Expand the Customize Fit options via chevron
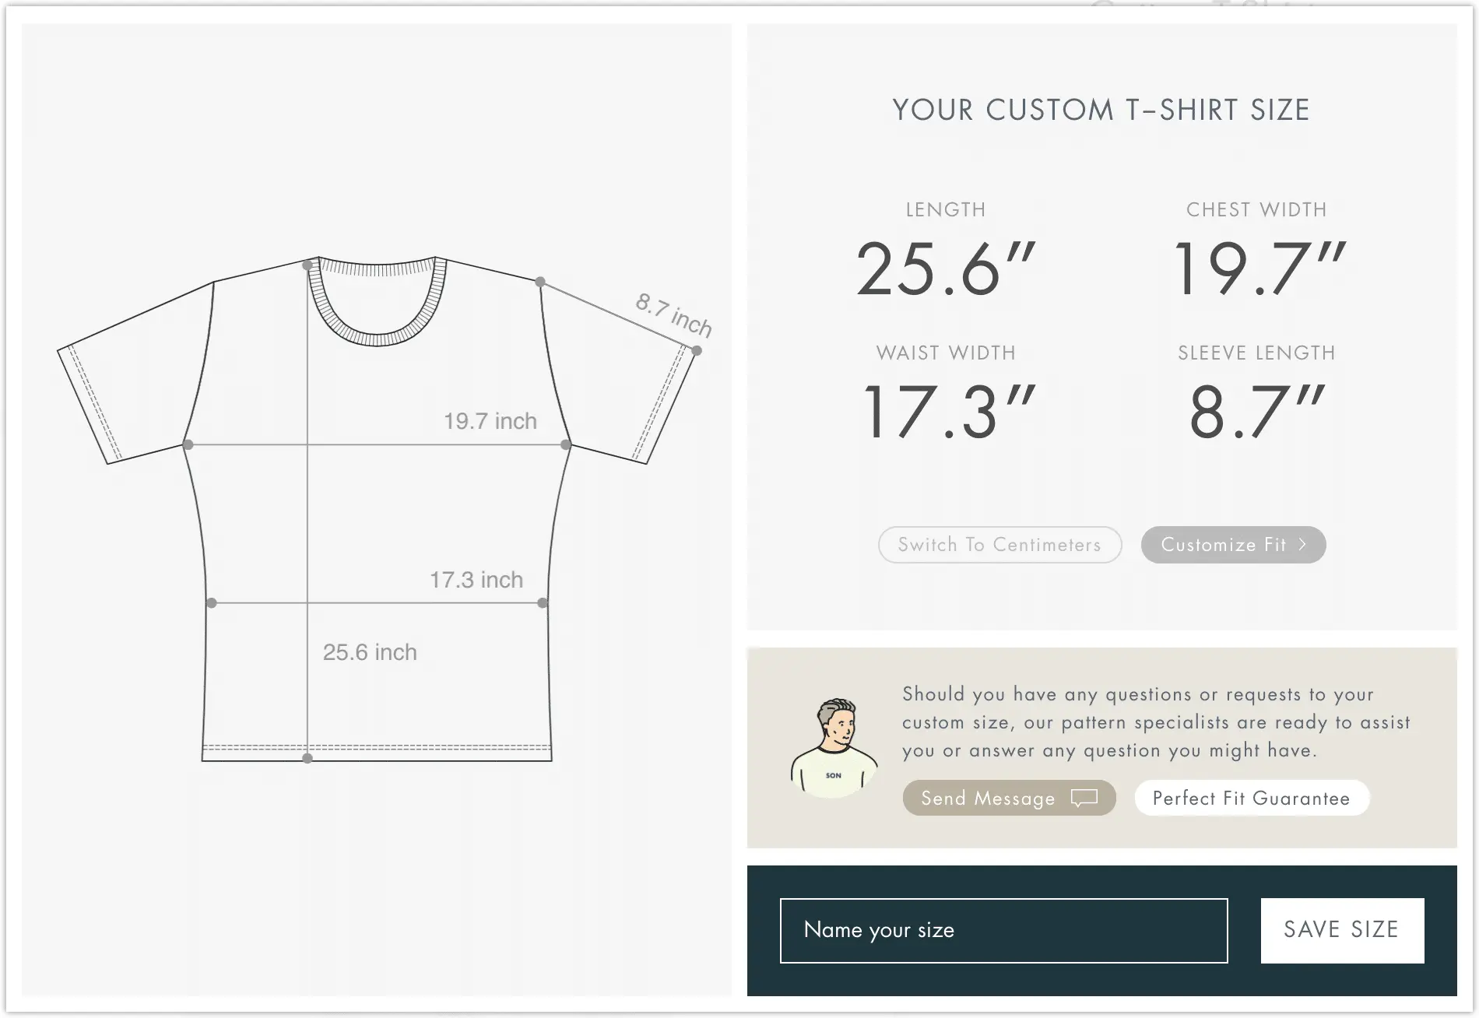Screen dimensions: 1479x1018 tap(1302, 545)
